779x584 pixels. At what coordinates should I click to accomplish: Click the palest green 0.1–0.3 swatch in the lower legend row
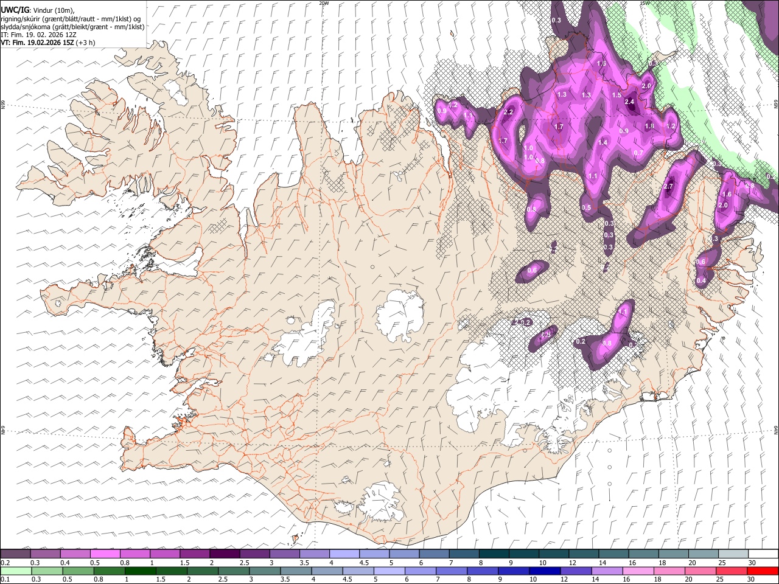coord(16,571)
